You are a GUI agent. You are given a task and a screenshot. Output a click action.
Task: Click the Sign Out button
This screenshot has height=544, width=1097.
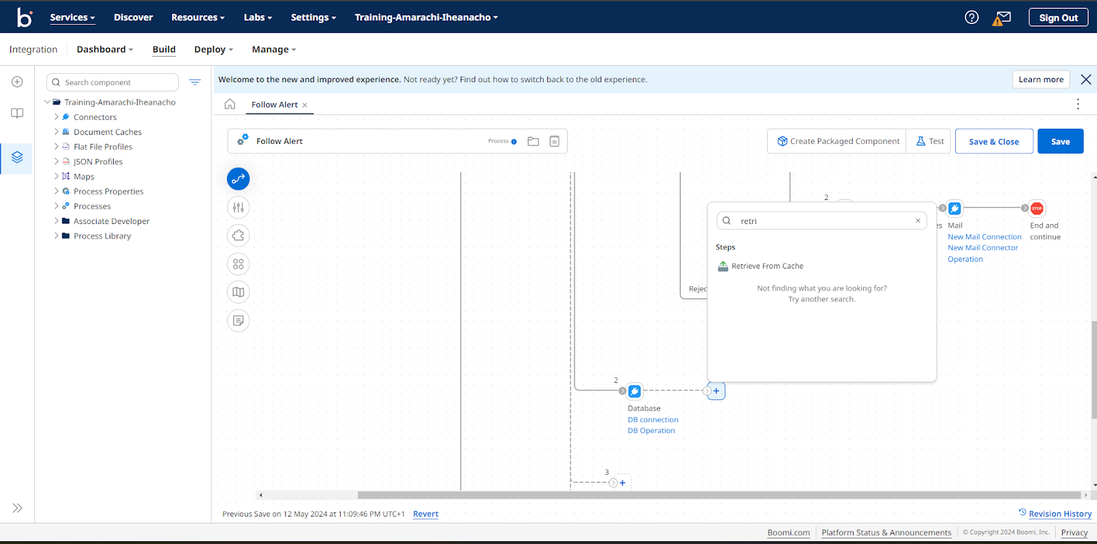[1058, 18]
